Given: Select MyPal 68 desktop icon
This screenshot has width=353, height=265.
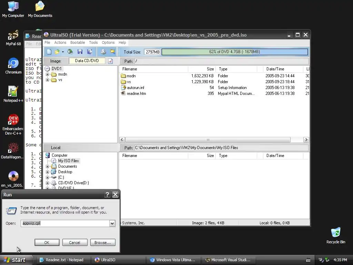Looking at the screenshot, I should click(x=13, y=38).
